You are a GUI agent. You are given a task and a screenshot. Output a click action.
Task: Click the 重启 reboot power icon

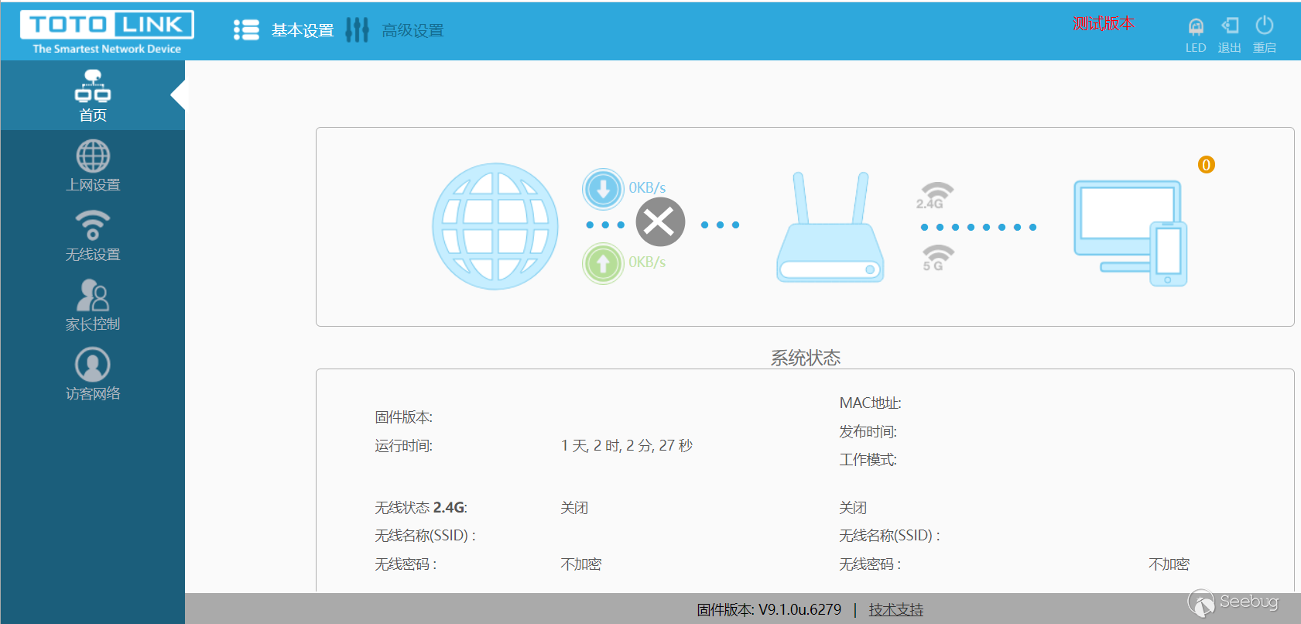coord(1265,26)
